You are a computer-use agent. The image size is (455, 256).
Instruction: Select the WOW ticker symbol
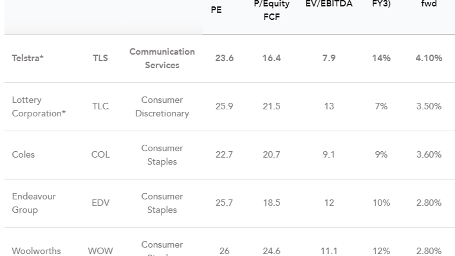tap(101, 251)
